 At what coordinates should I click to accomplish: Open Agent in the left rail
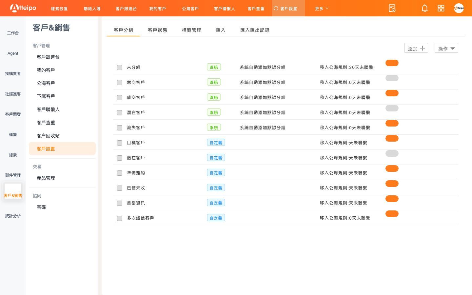click(x=13, y=53)
